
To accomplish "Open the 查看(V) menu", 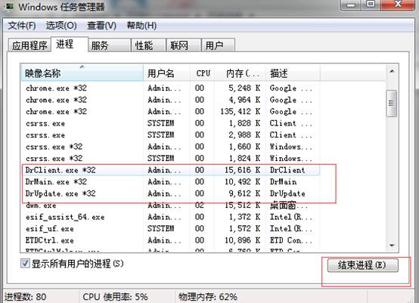I will (101, 26).
